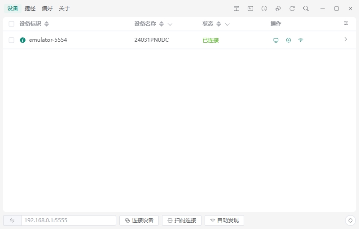
Task: Click the wifi wireless icon for emulator-5554
Action: 301,40
